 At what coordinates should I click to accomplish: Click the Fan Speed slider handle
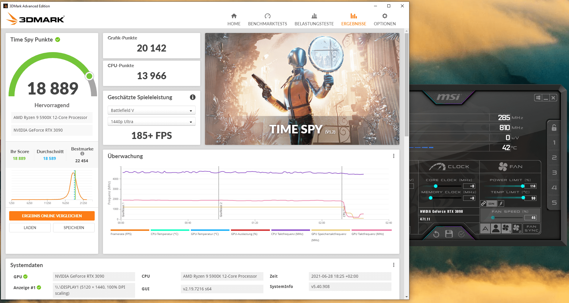(493, 218)
